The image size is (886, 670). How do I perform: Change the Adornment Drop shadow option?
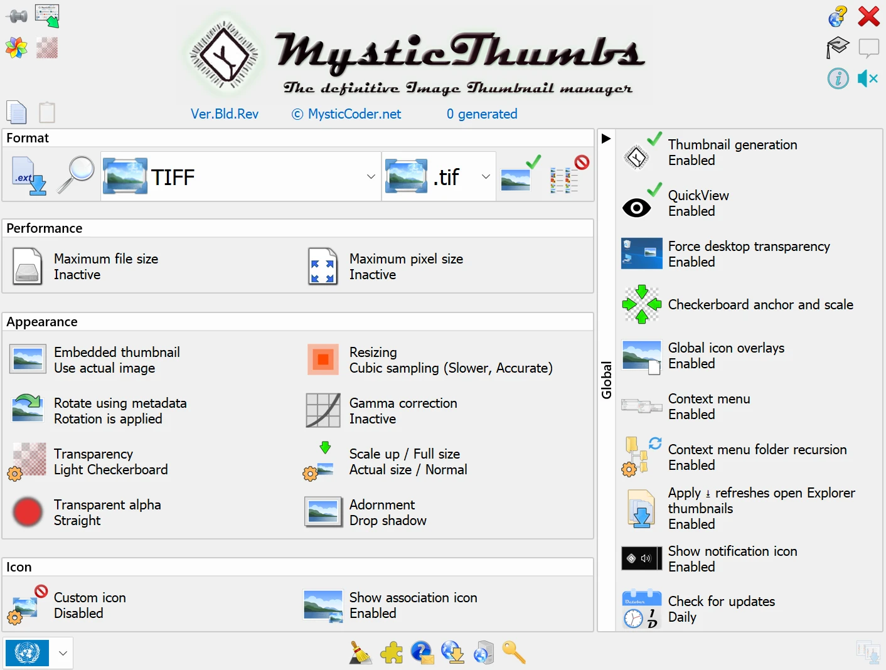[x=366, y=513]
